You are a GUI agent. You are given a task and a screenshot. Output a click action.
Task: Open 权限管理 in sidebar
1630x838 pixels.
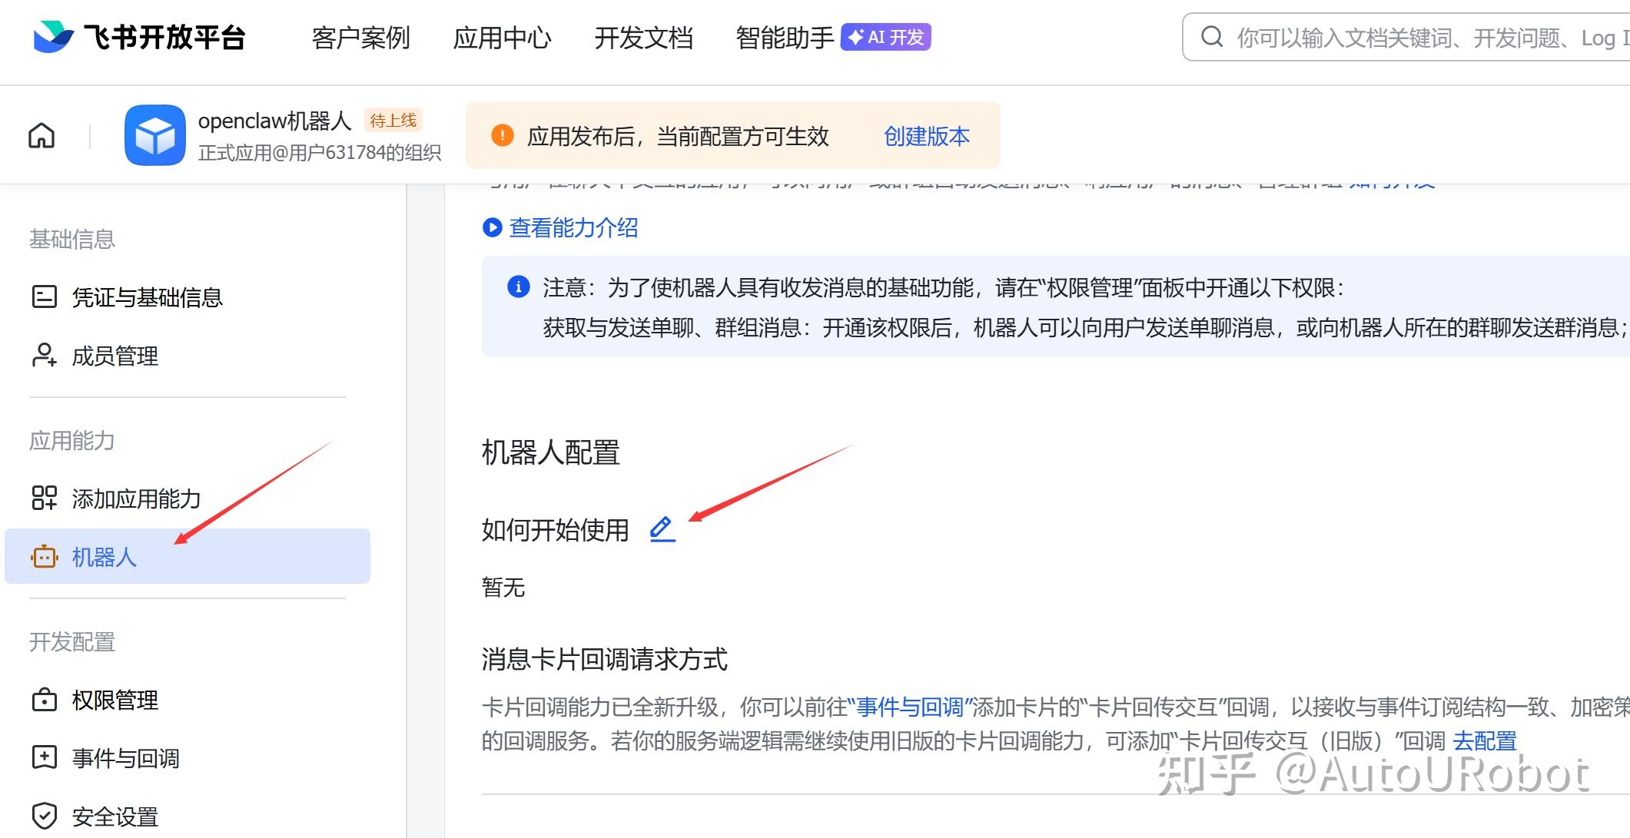tap(115, 700)
